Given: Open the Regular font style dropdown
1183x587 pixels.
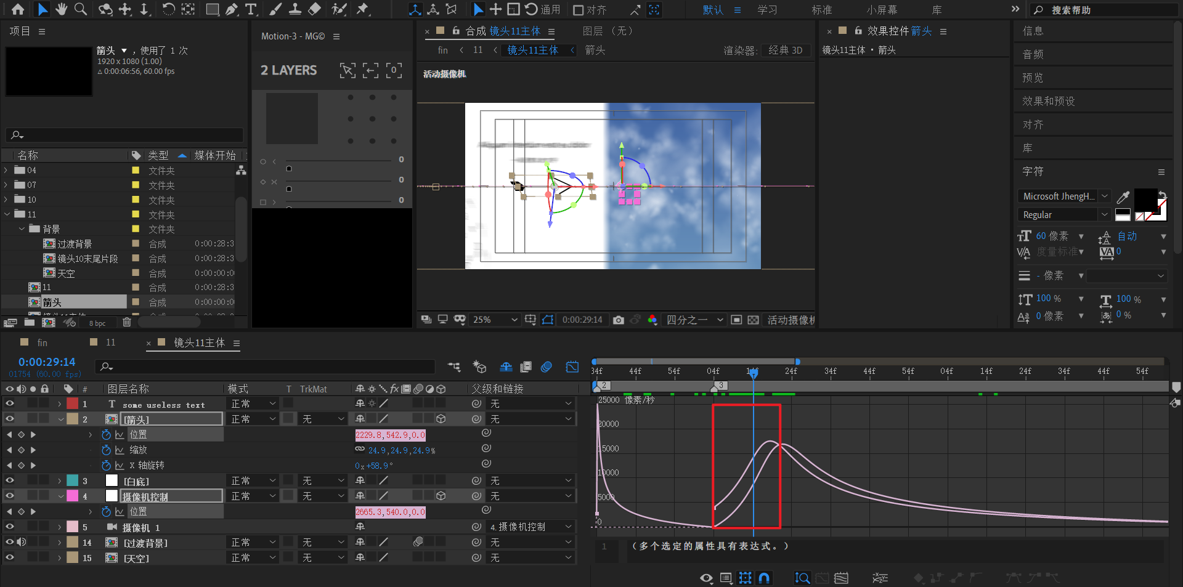Looking at the screenshot, I should tap(1064, 214).
